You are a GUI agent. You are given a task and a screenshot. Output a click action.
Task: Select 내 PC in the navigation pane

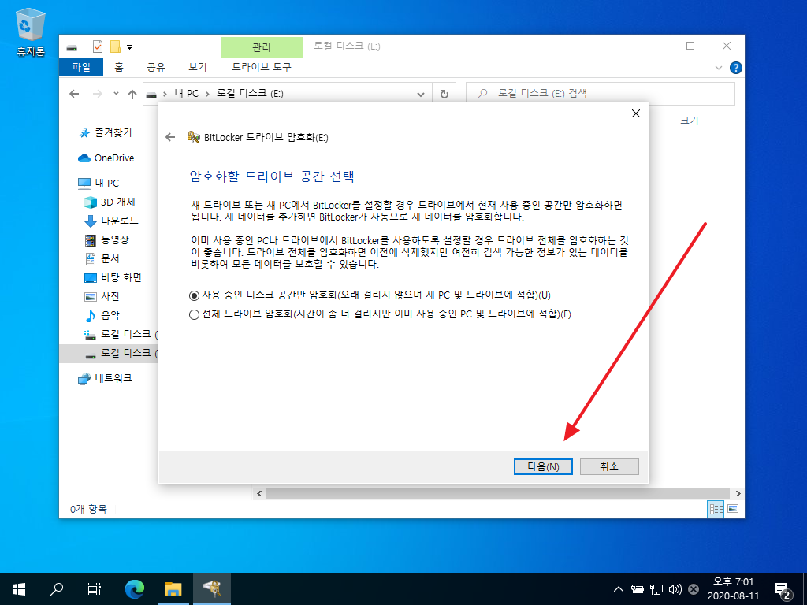pyautogui.click(x=99, y=183)
